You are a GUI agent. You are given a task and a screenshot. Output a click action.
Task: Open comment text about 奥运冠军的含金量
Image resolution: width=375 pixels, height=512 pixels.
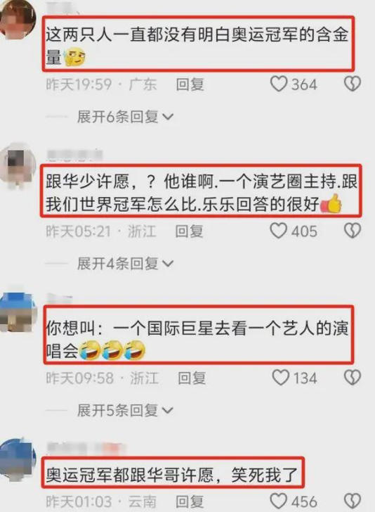(x=198, y=44)
